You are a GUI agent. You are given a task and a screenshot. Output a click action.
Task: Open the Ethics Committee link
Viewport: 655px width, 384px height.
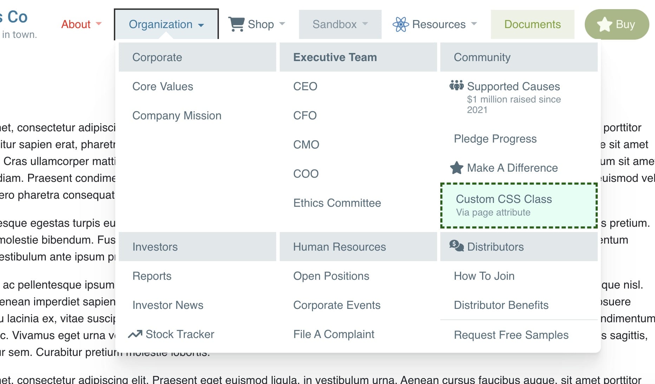coord(337,203)
